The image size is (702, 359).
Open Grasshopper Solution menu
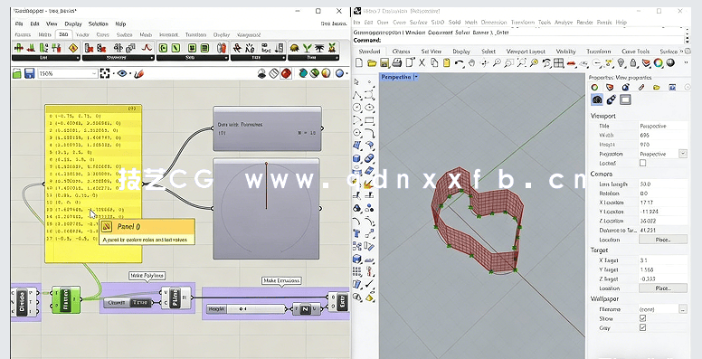(x=98, y=24)
